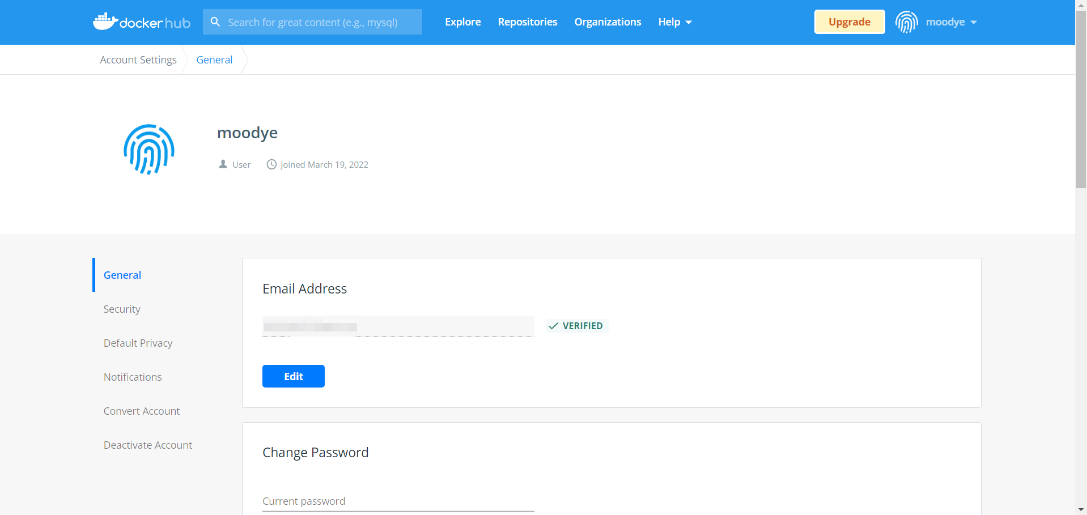Open the Security settings section
The width and height of the screenshot is (1087, 515).
point(122,309)
